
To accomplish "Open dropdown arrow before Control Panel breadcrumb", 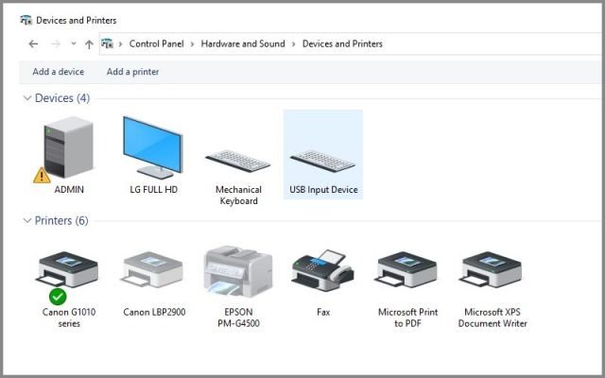I will 120,44.
